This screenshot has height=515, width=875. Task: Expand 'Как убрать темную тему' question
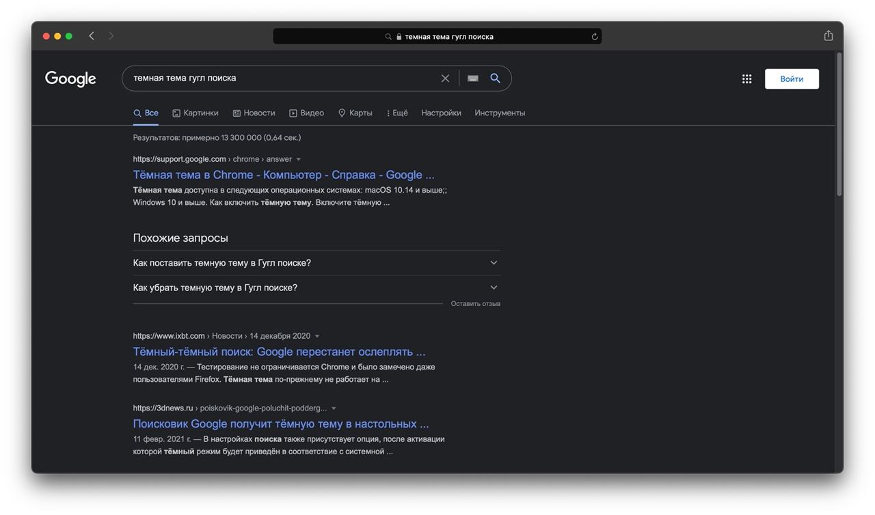tap(317, 288)
